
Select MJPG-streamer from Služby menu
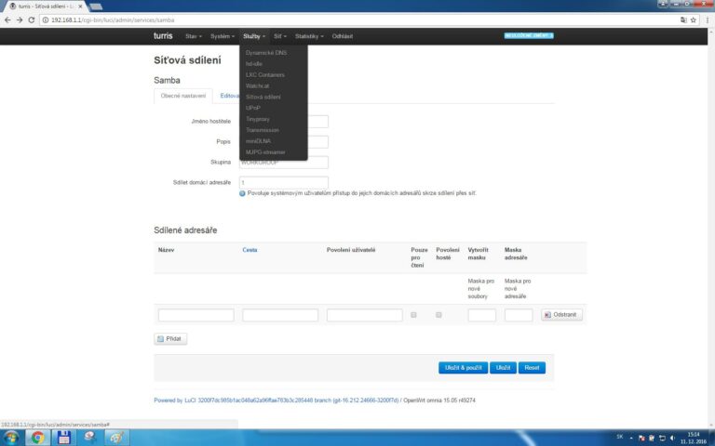[x=265, y=152]
